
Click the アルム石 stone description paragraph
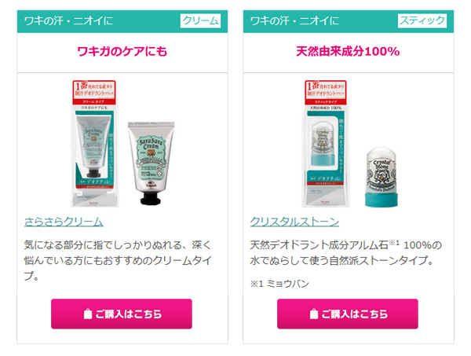pos(345,252)
